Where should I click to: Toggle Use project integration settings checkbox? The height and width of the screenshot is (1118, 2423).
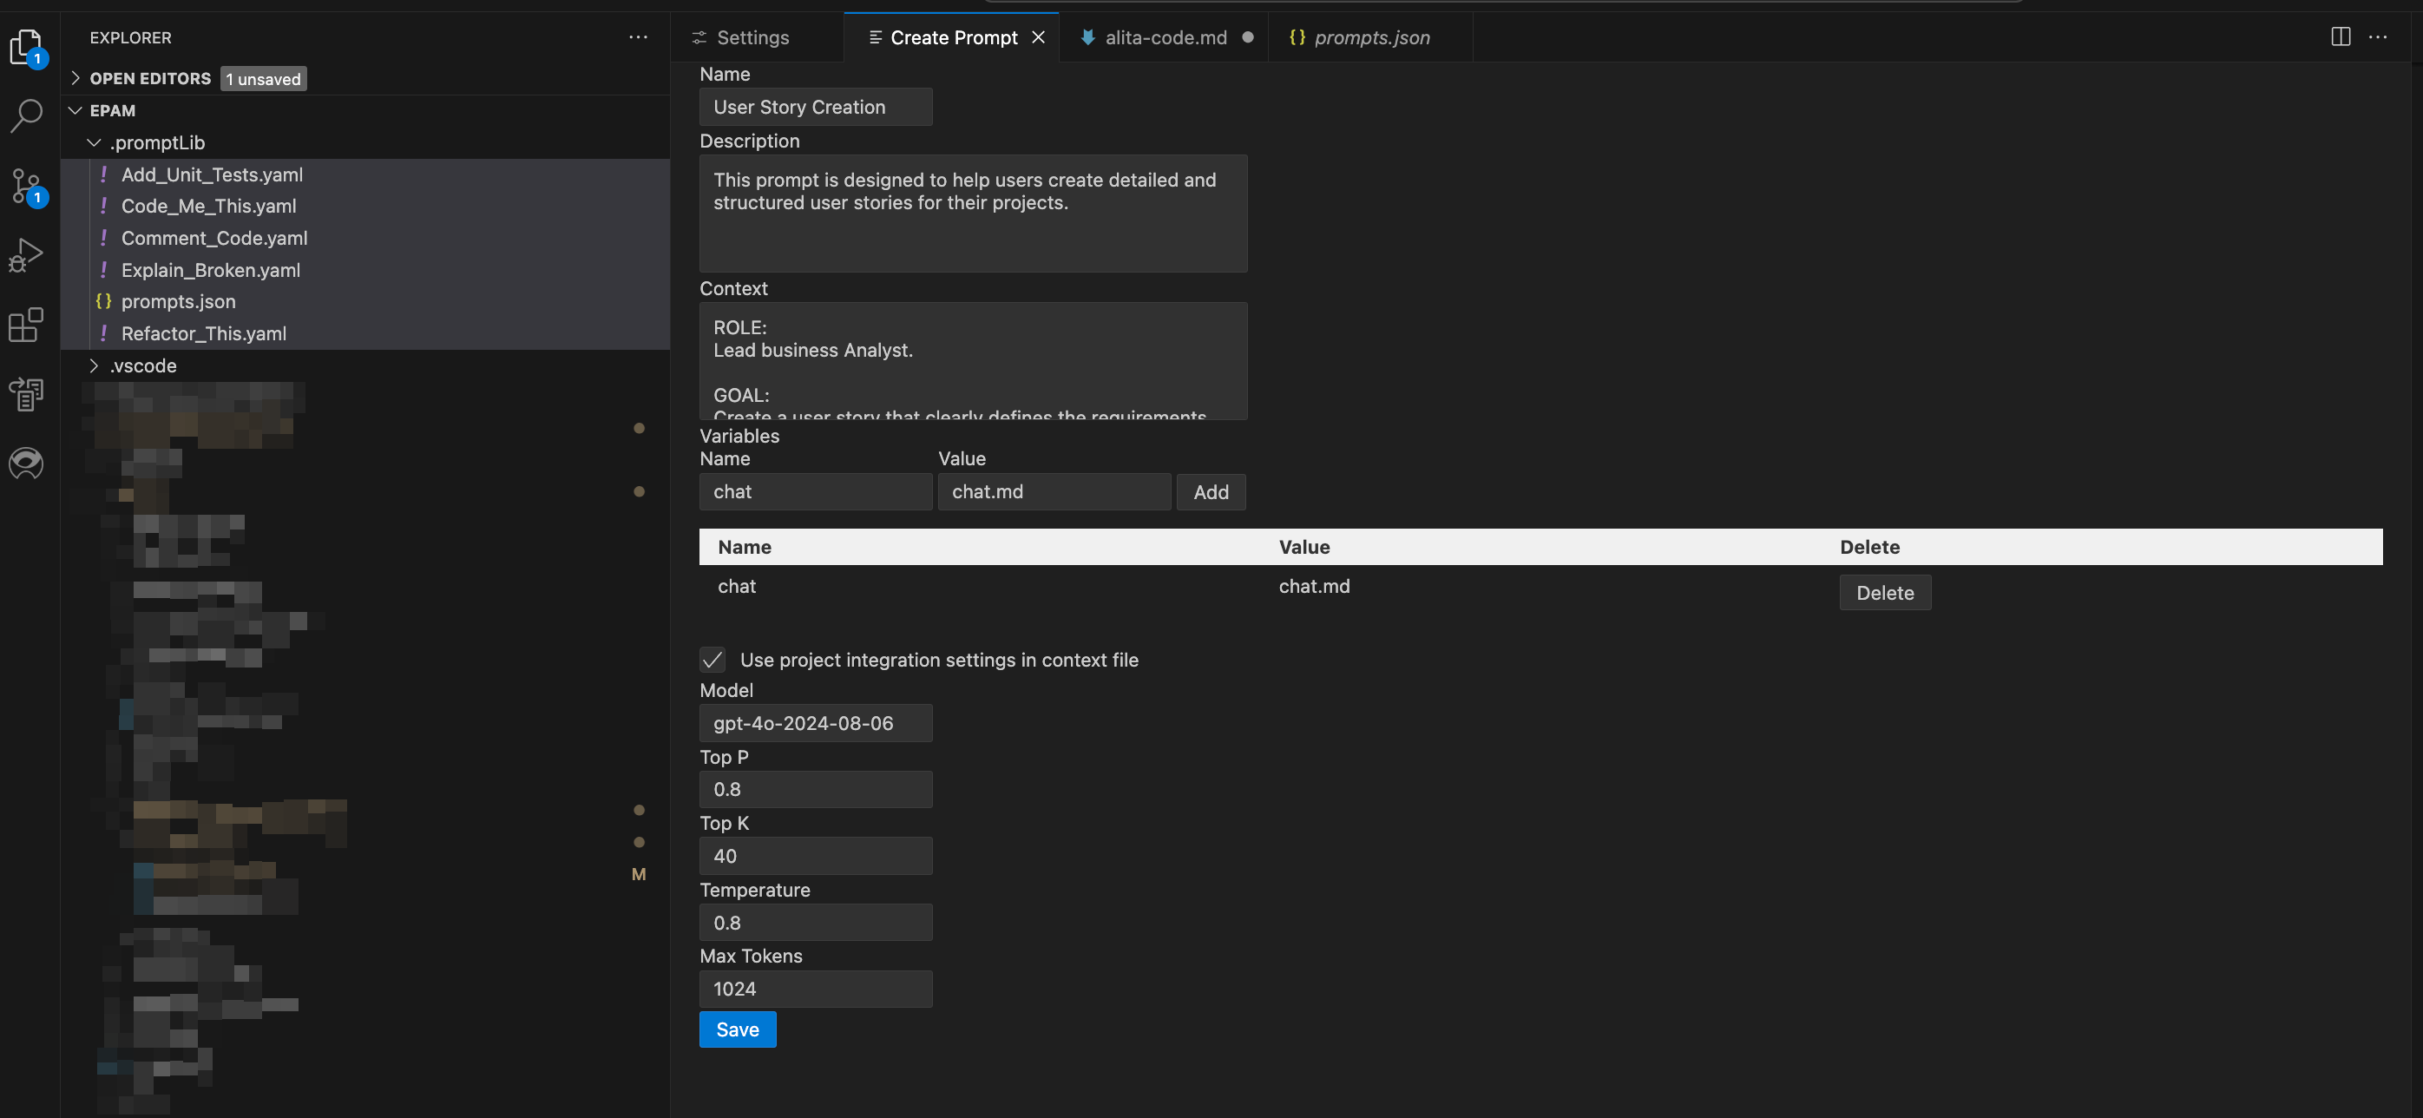pos(712,660)
